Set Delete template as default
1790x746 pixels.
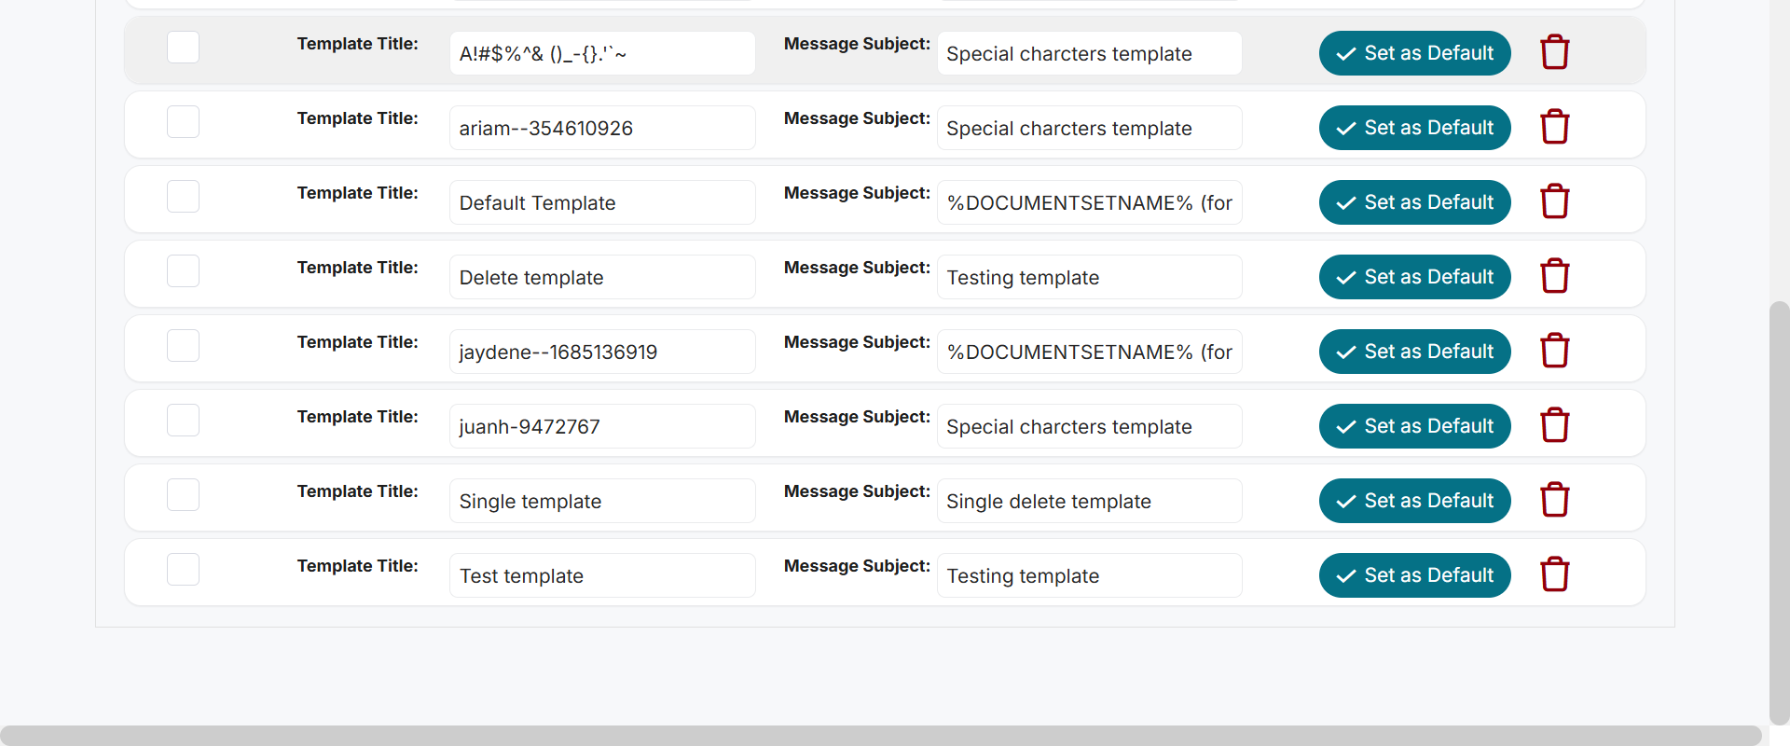1414,277
